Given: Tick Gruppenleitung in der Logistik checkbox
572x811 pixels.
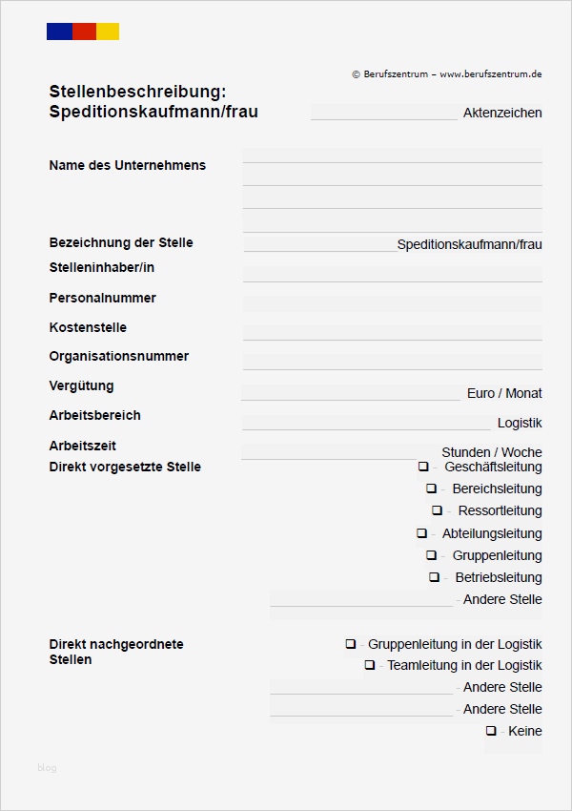Looking at the screenshot, I should point(350,644).
